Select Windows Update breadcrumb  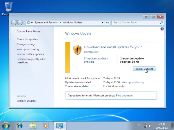73,22
